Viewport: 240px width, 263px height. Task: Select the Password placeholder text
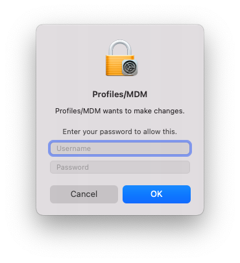tap(73, 167)
